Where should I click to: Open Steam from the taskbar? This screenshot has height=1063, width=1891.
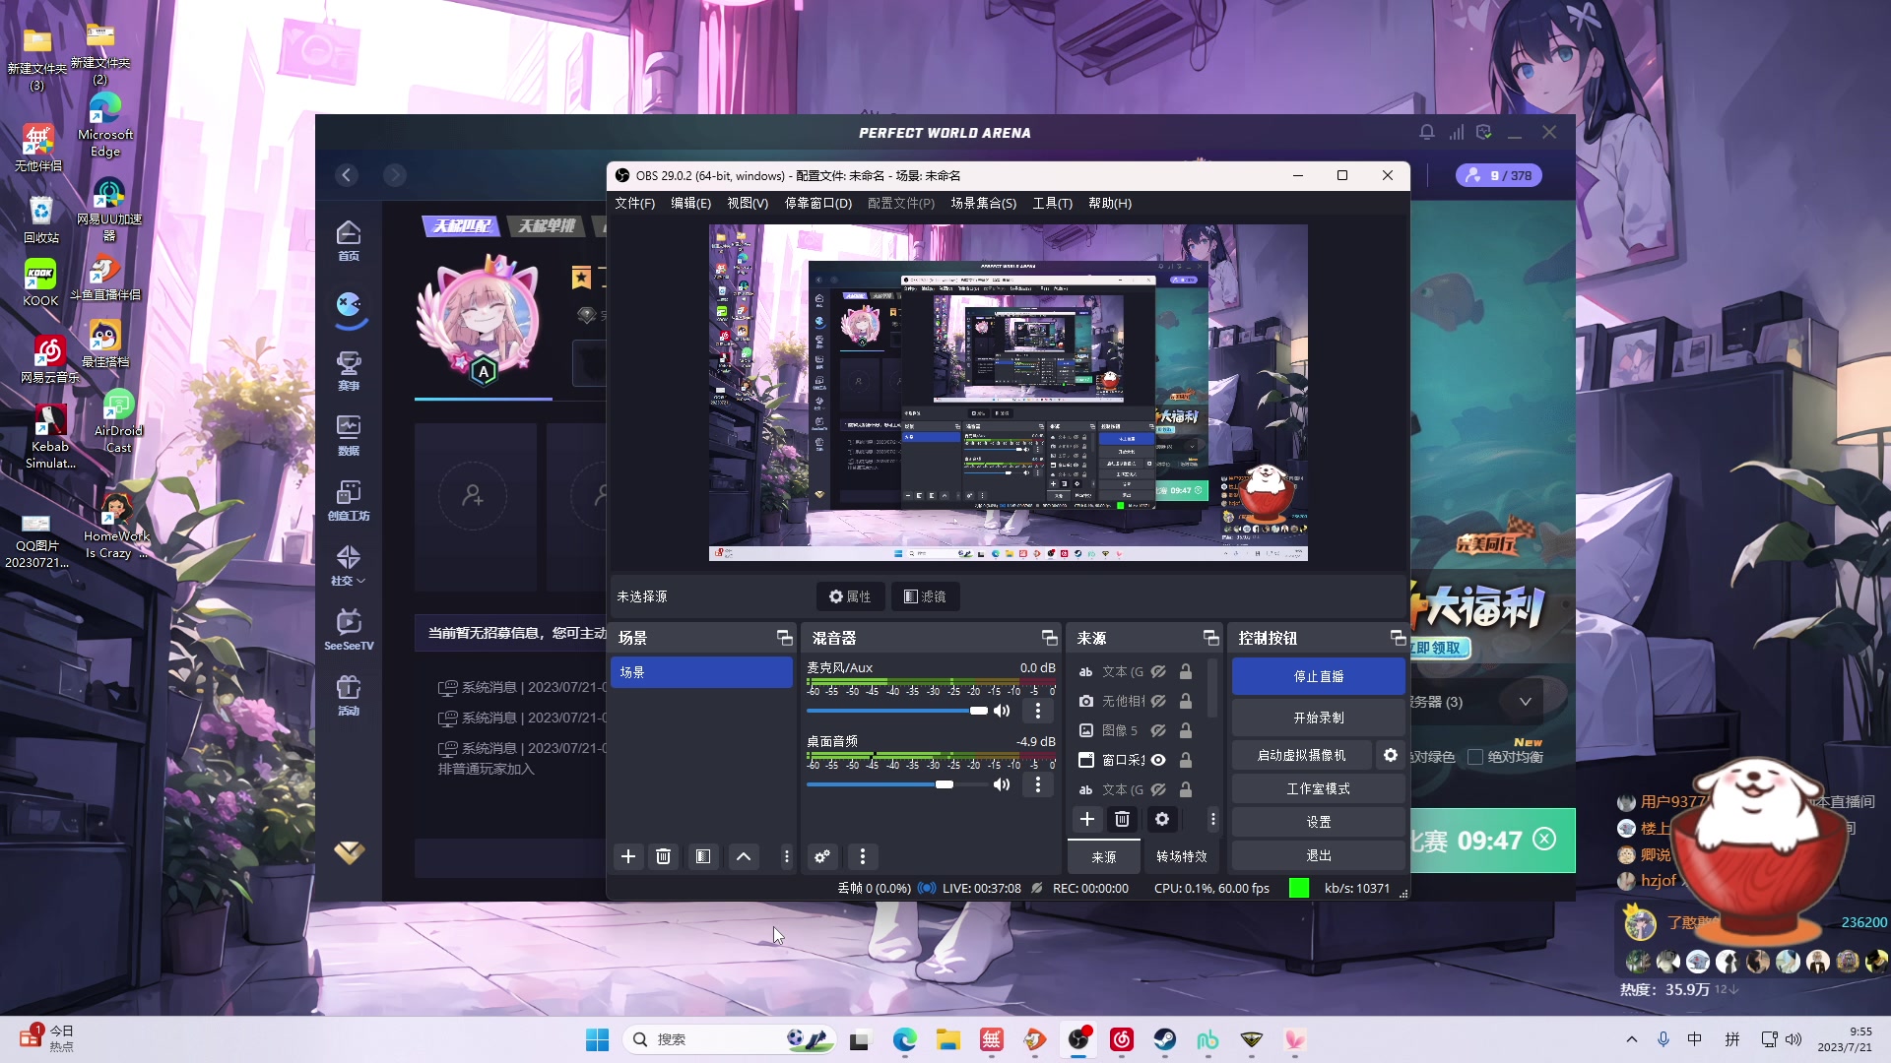point(1165,1039)
